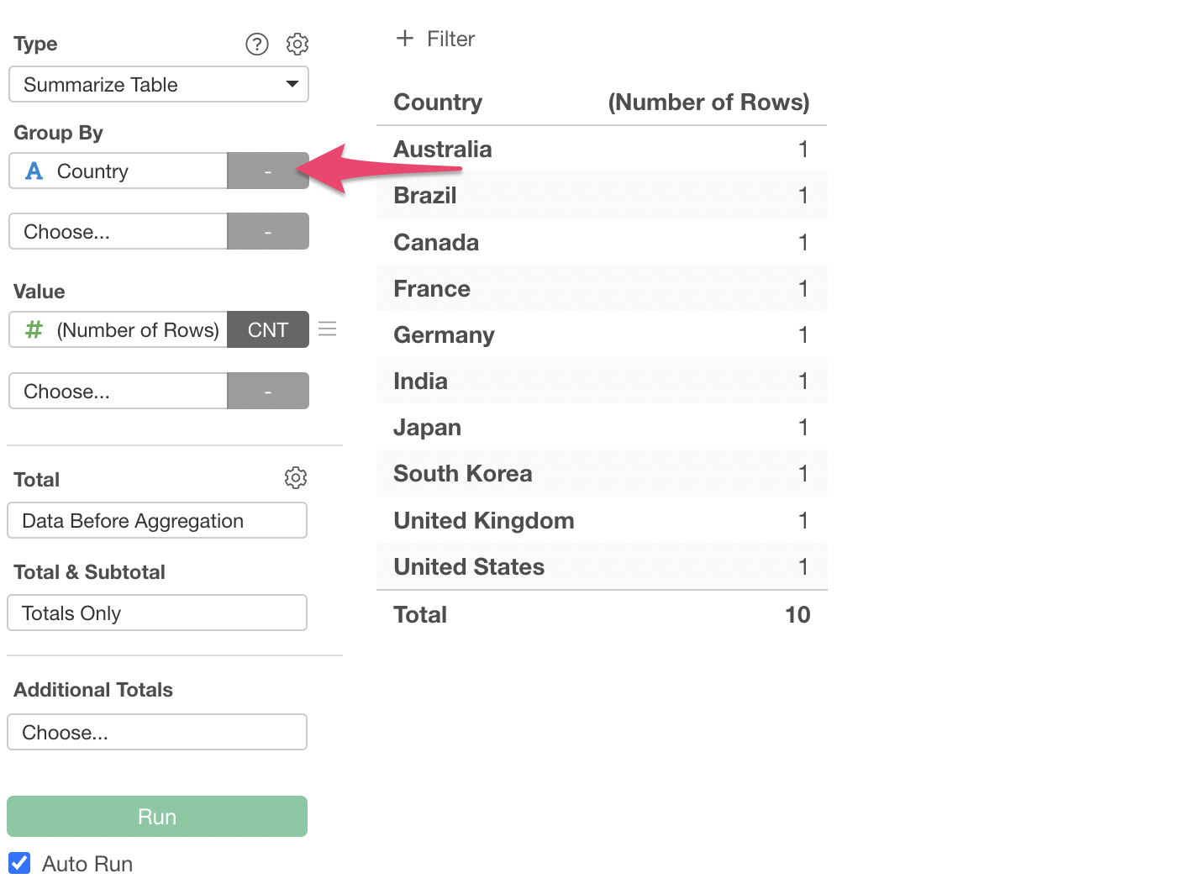
Task: Open the Total section gear settings
Action: pos(295,478)
